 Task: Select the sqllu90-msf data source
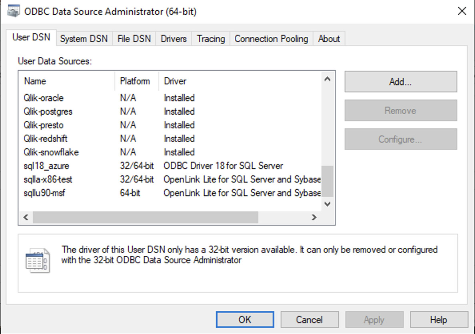point(44,193)
